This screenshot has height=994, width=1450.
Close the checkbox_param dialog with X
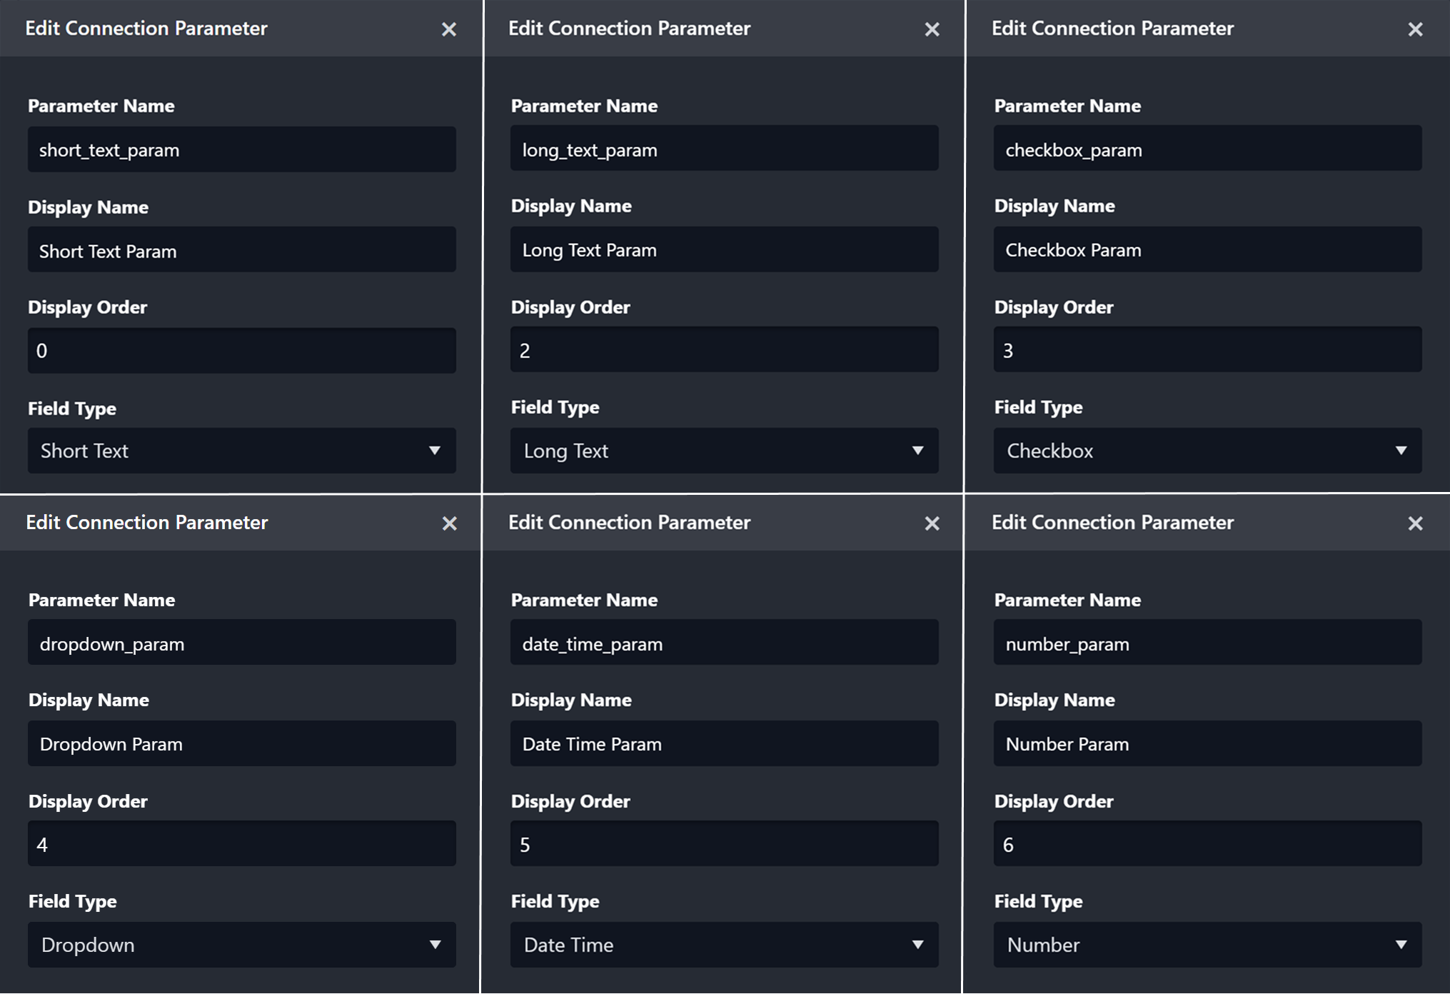[1415, 29]
